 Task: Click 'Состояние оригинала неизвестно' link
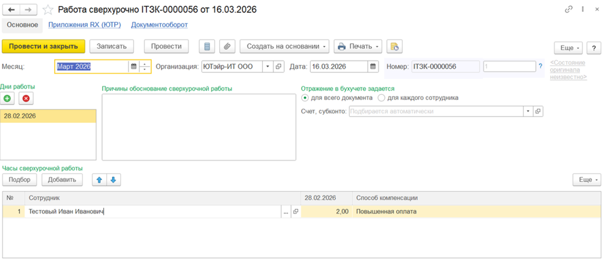point(567,69)
